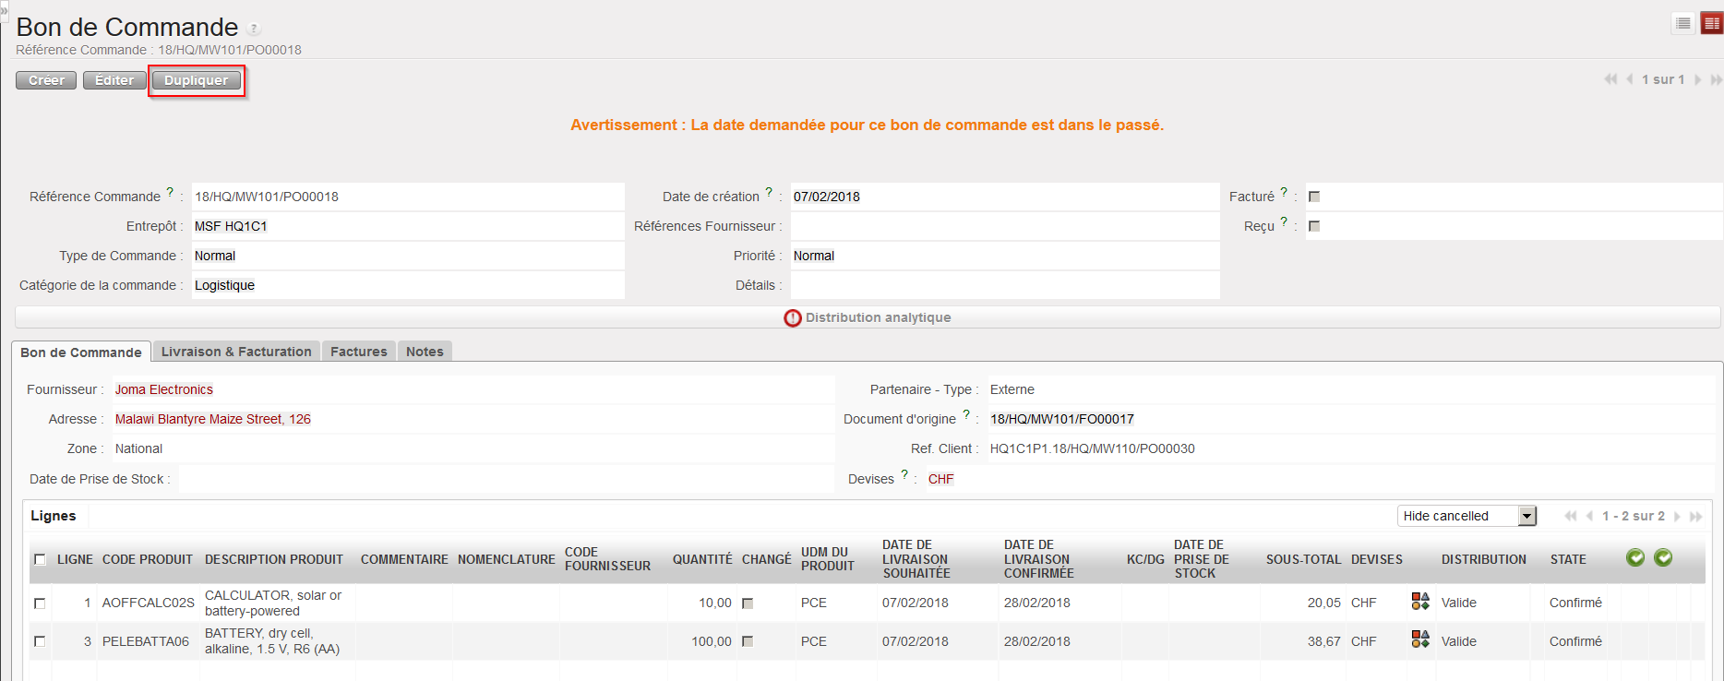Image resolution: width=1724 pixels, height=681 pixels.
Task: Tick the checkbox for line AOFFCALC02S
Action: 40,603
